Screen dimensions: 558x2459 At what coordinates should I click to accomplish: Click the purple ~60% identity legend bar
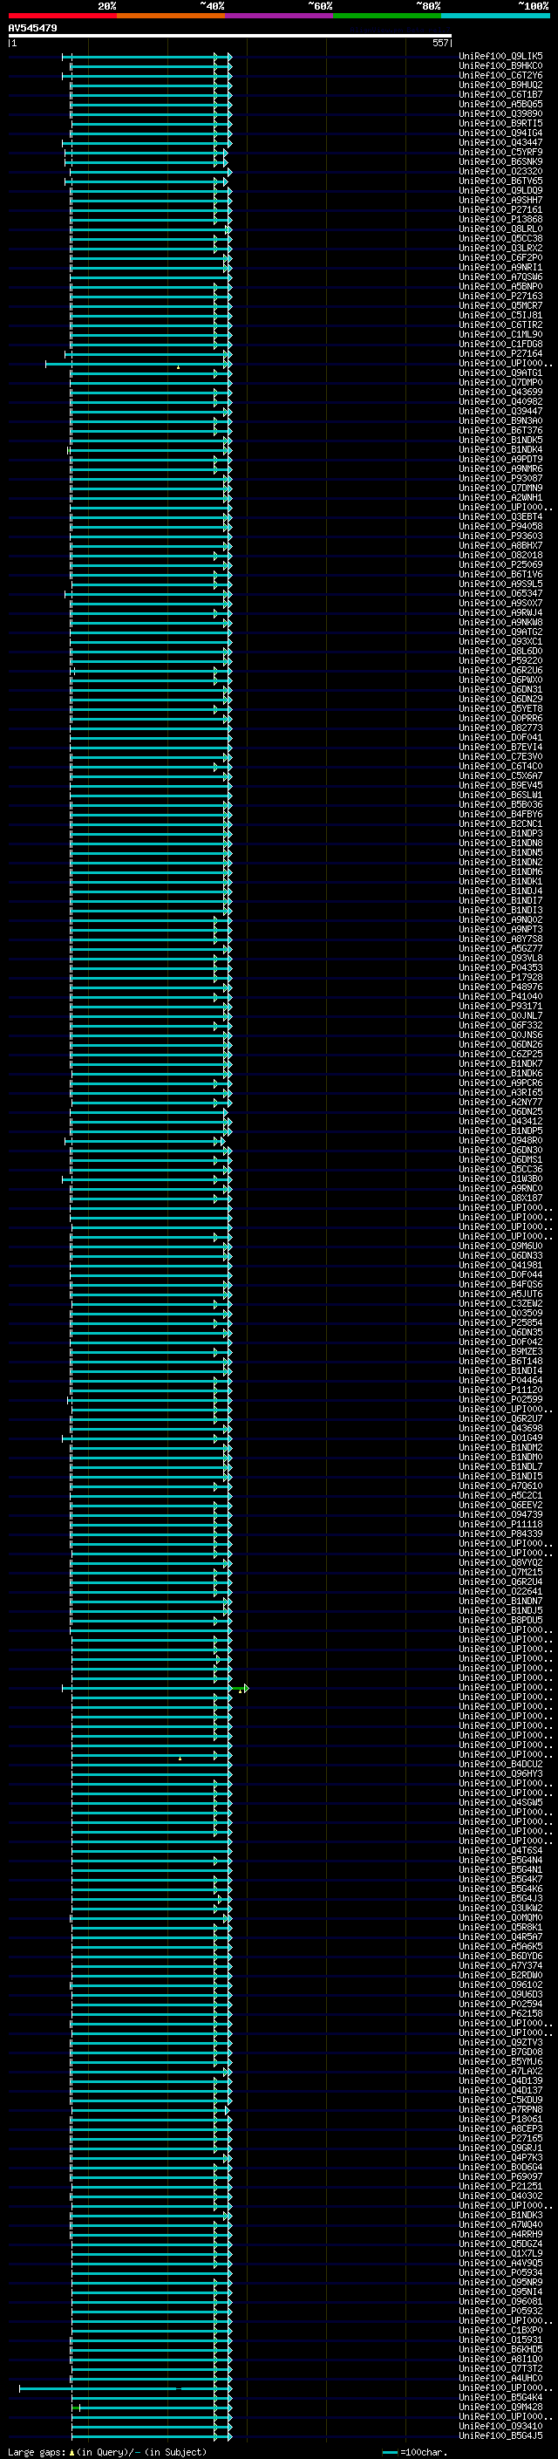point(280,16)
